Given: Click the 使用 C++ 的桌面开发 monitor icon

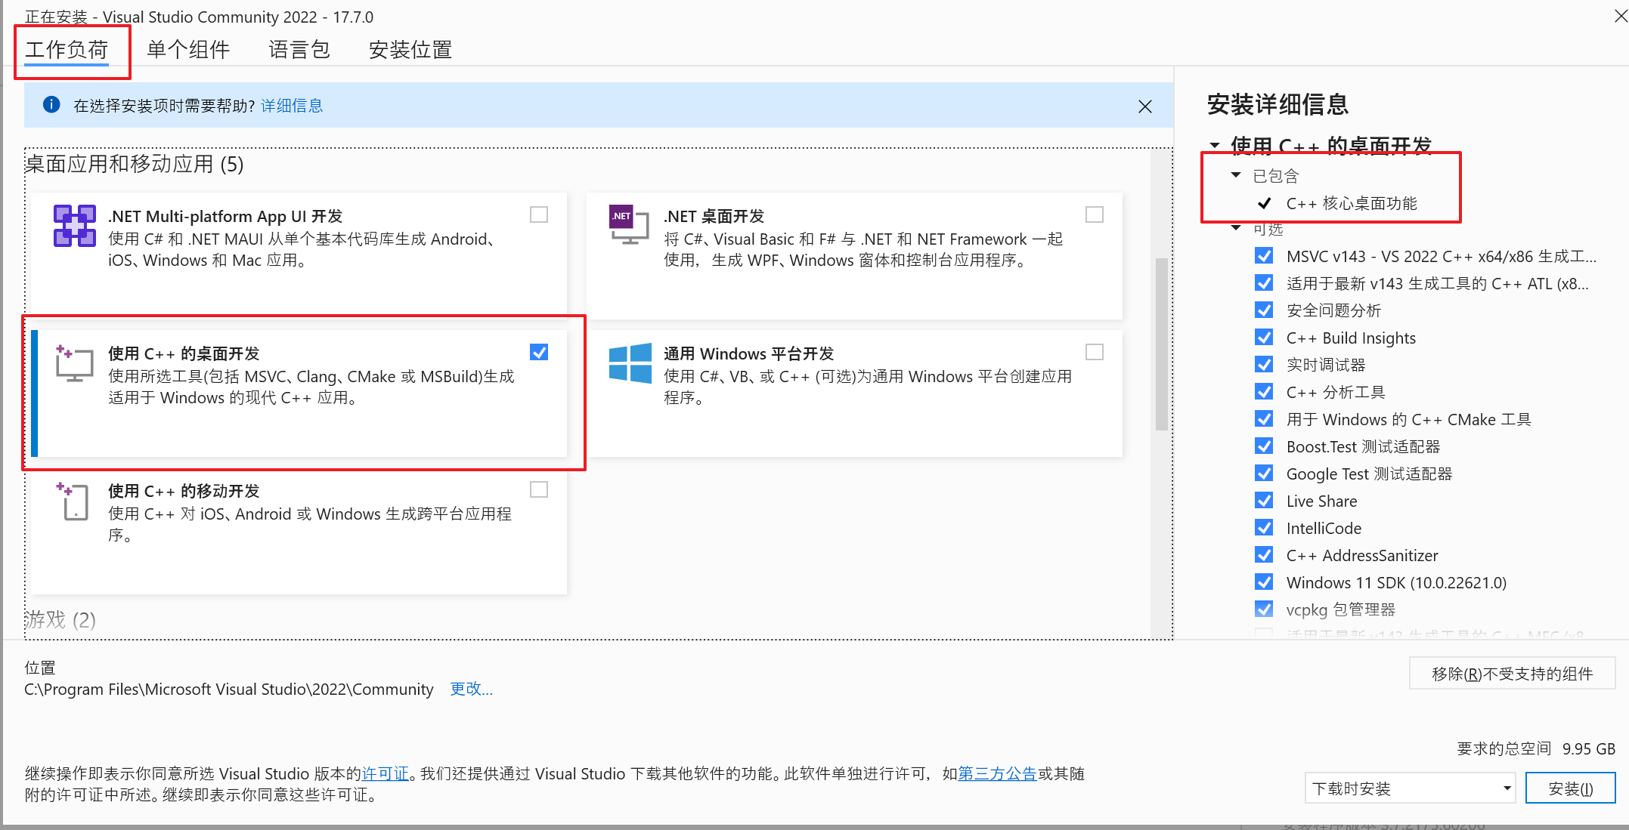Looking at the screenshot, I should pos(74,363).
